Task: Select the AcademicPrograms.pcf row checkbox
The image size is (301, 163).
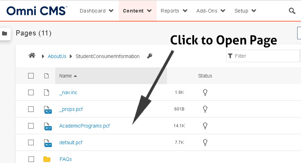Action: coord(31,126)
